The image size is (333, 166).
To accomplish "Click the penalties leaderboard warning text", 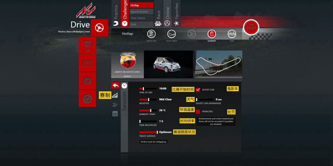I will pyautogui.click(x=216, y=121).
